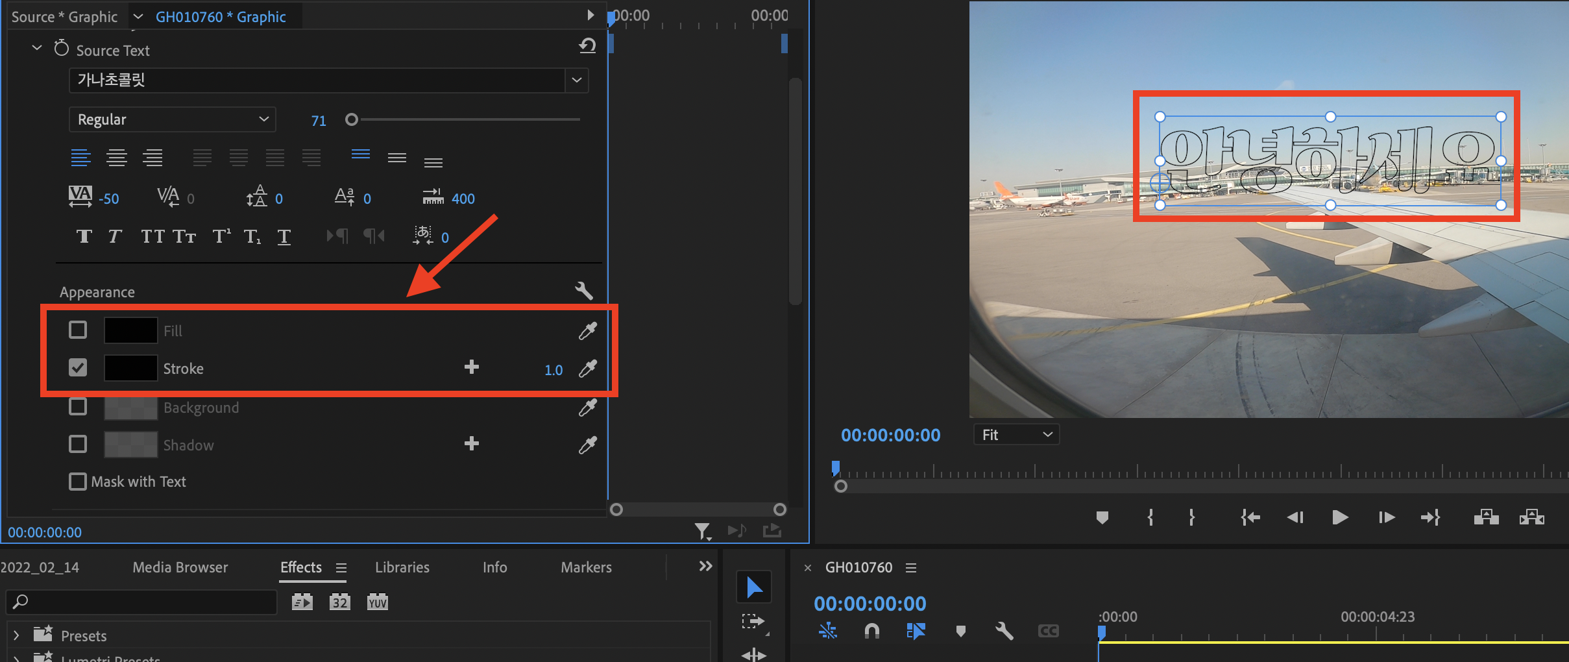Open Source * Graphic clip dropdown
This screenshot has width=1569, height=662.
pyautogui.click(x=138, y=16)
